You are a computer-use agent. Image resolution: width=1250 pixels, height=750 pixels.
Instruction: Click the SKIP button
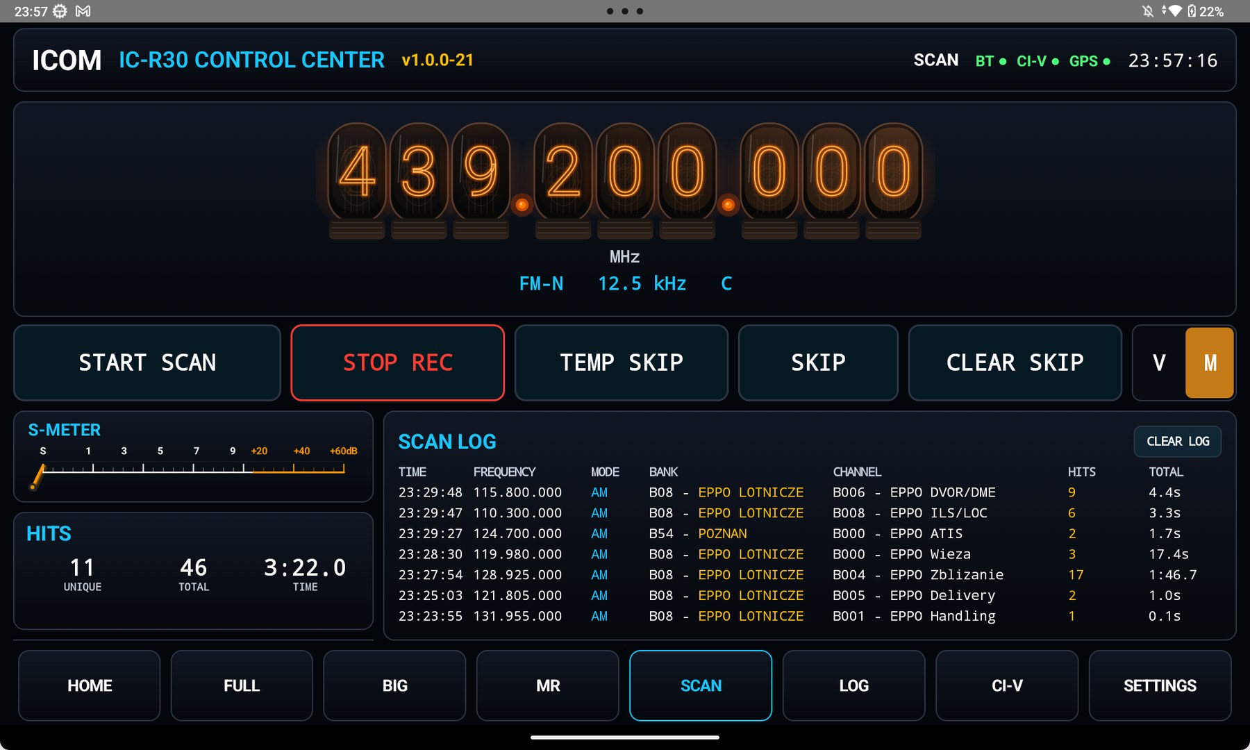(818, 362)
